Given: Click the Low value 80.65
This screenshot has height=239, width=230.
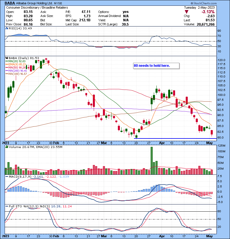Looking at the screenshot, I should (x=28, y=20).
